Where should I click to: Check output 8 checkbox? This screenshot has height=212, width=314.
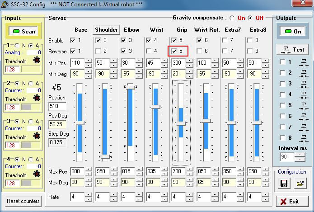pyautogui.click(x=282, y=138)
